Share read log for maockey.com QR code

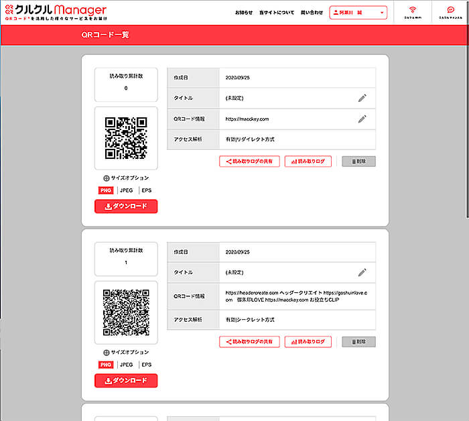pos(249,162)
